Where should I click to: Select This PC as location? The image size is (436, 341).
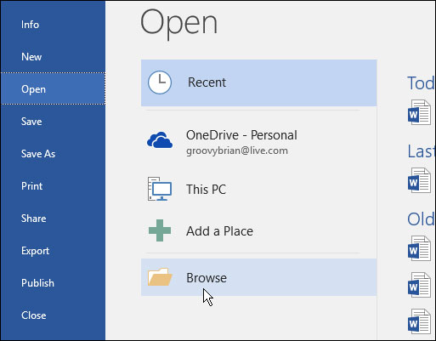click(x=206, y=189)
